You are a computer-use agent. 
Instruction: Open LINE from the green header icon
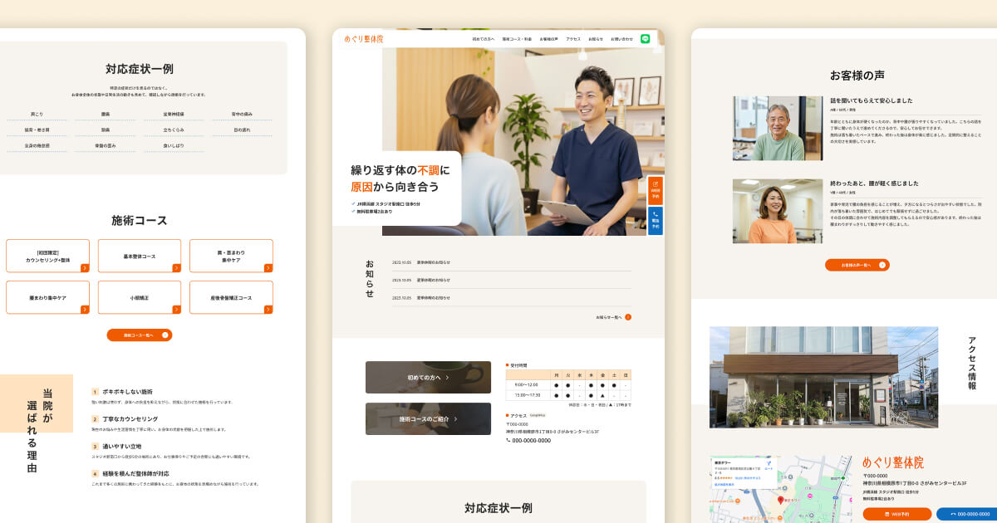pyautogui.click(x=644, y=39)
